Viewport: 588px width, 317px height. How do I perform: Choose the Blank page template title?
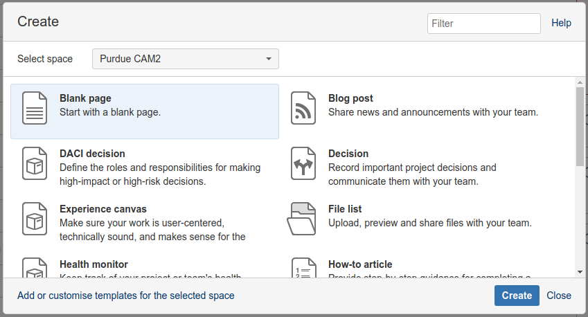pyautogui.click(x=85, y=98)
